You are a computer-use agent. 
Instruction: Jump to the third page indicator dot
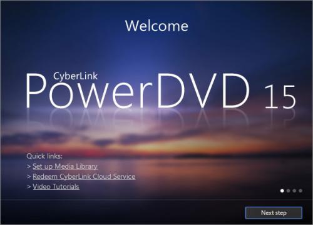294,191
